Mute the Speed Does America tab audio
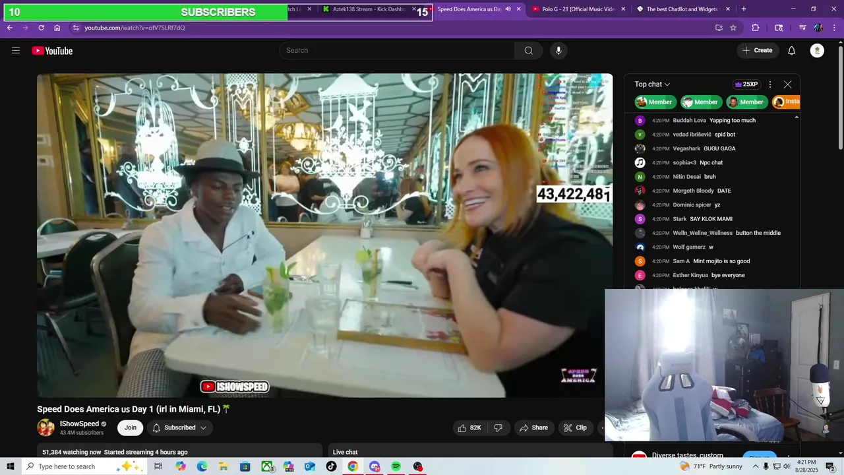Screen dimensions: 844x475 click(508, 9)
